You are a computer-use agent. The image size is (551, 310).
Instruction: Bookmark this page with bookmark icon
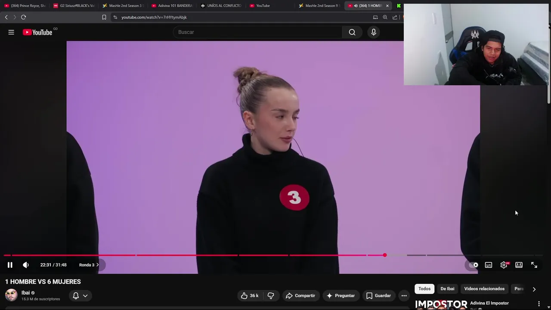[104, 17]
